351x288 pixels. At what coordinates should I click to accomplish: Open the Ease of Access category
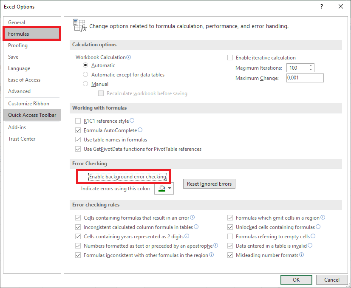click(x=32, y=80)
